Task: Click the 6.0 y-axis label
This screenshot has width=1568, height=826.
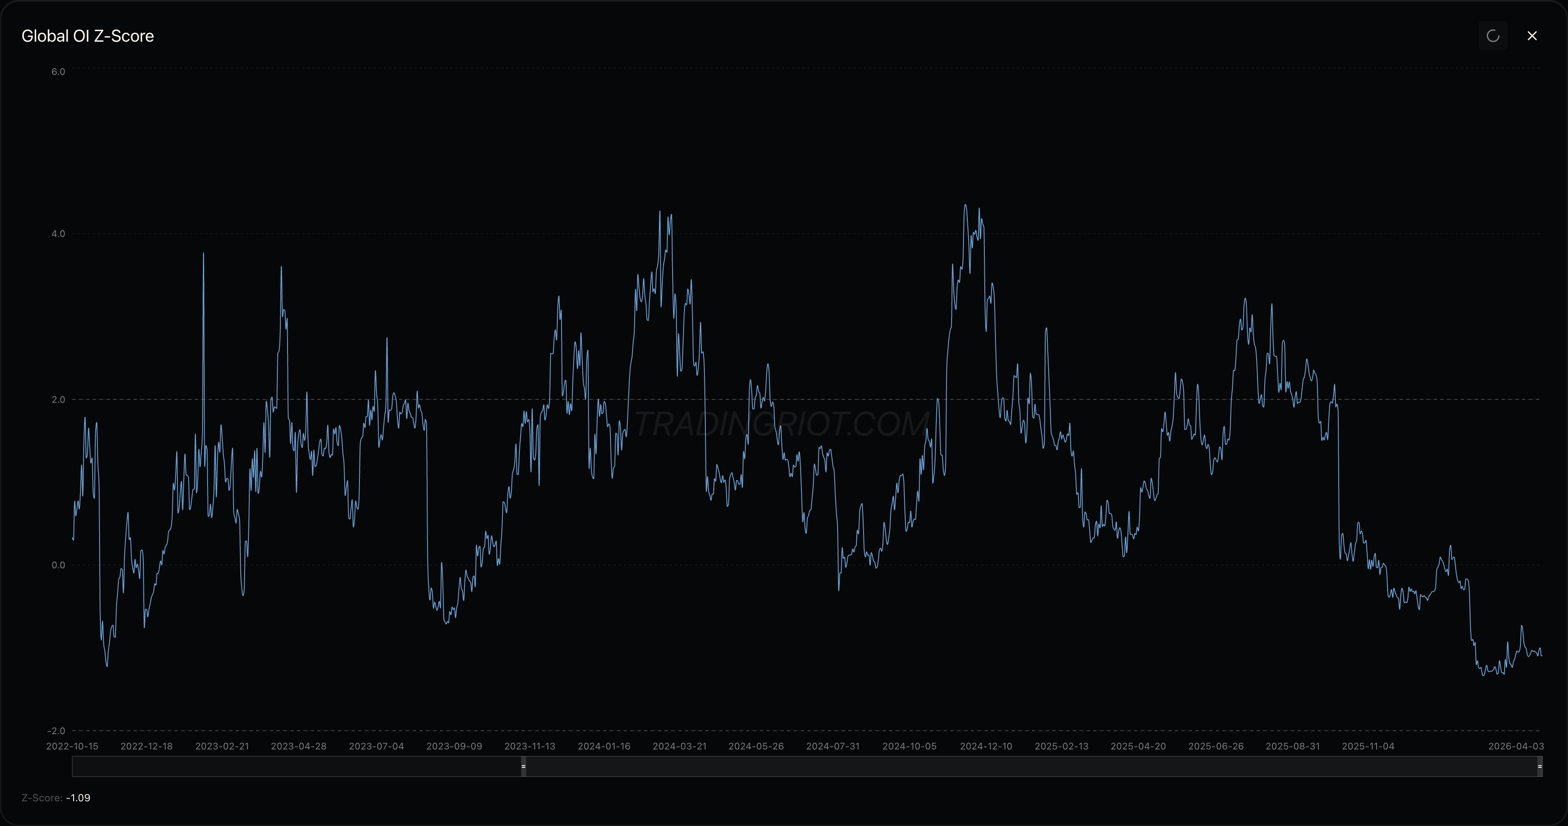Action: [58, 72]
